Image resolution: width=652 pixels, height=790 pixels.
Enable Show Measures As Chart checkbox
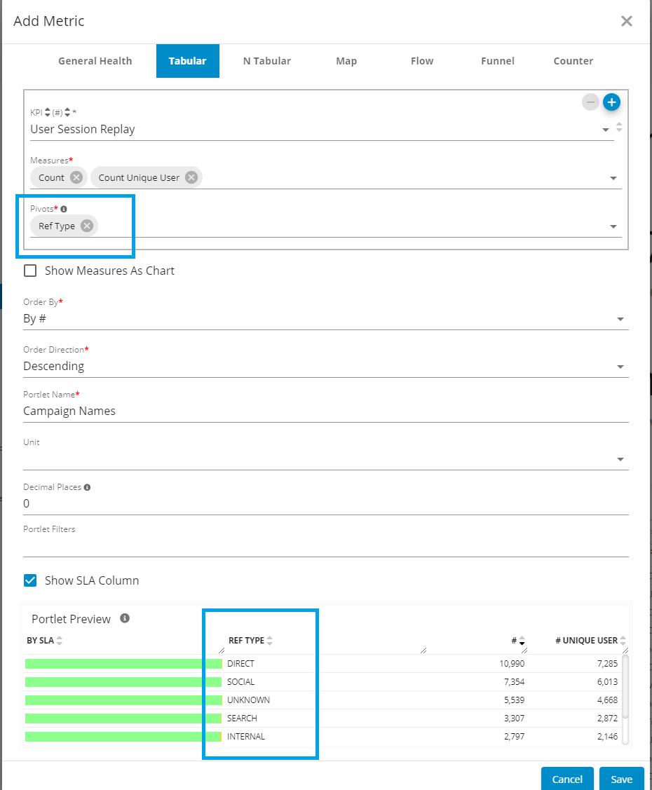tap(30, 271)
